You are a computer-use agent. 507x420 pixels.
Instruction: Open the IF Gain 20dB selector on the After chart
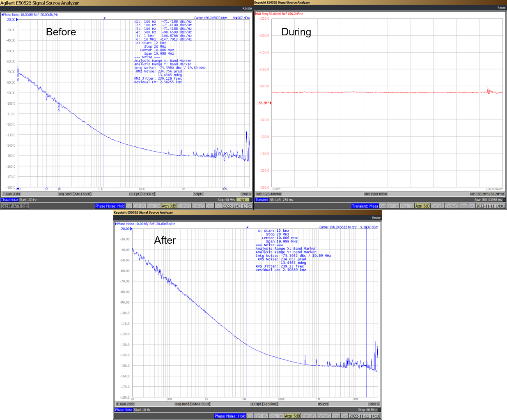tap(125, 404)
